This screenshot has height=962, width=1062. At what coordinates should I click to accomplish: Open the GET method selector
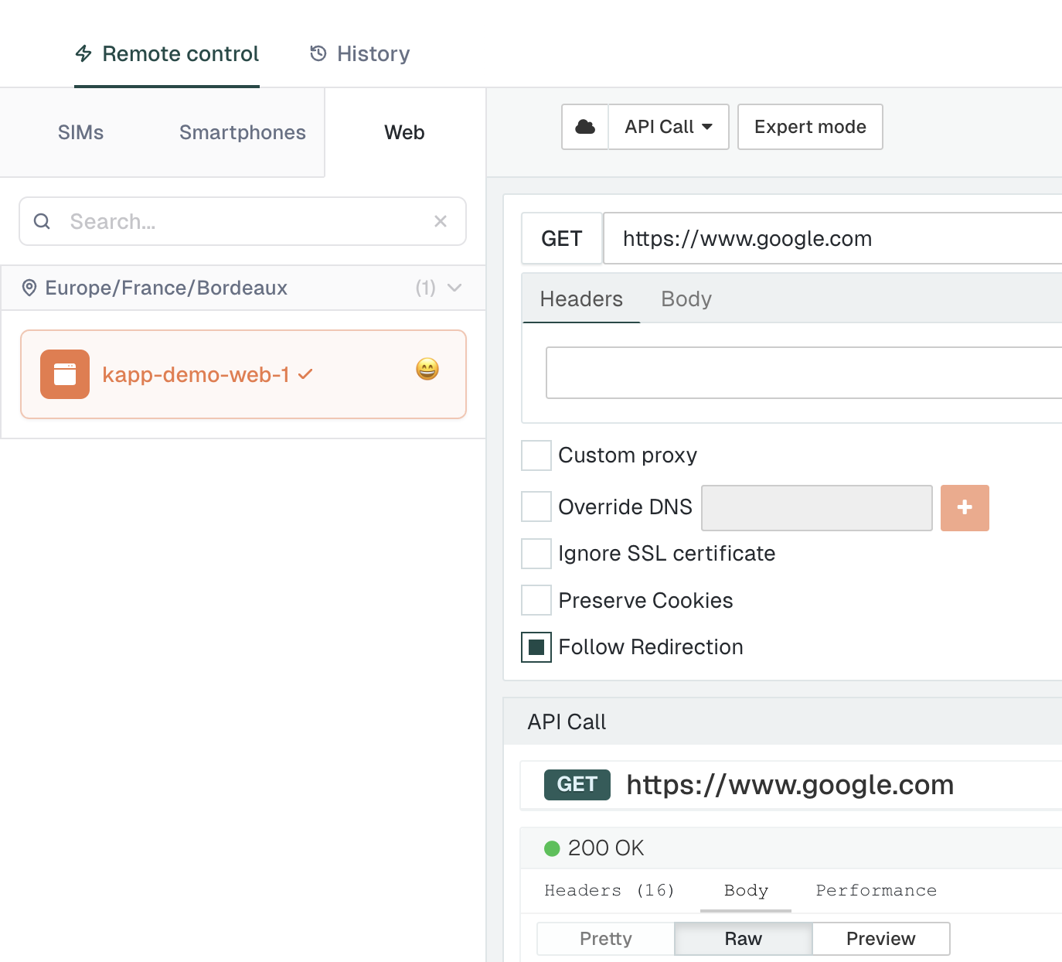point(562,239)
